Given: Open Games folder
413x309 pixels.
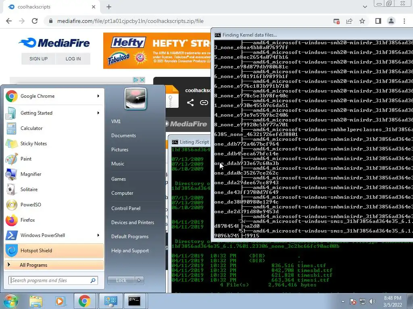Looking at the screenshot, I should 119,179.
